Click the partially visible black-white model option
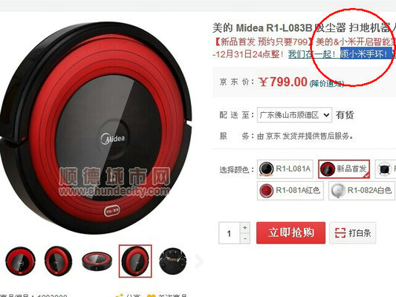This screenshot has width=396, height=297. pos(386,169)
